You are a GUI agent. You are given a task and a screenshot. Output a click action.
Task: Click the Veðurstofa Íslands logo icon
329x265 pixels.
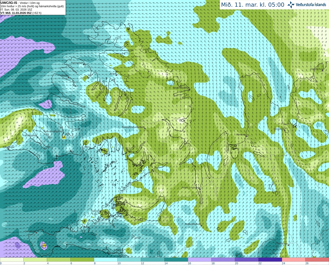tap(291, 5)
